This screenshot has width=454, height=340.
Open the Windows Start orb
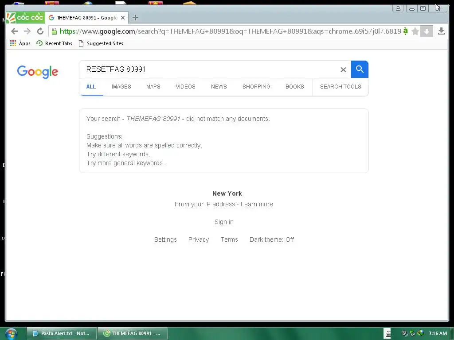tap(11, 334)
